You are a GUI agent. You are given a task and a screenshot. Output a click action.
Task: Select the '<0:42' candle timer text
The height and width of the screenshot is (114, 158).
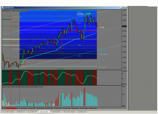102,27
